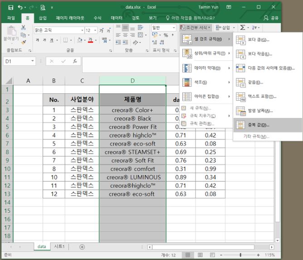This screenshot has width=303, height=260.
Task: Open the 삽입 insert cells dropdown in ribbon
Action: 225,28
